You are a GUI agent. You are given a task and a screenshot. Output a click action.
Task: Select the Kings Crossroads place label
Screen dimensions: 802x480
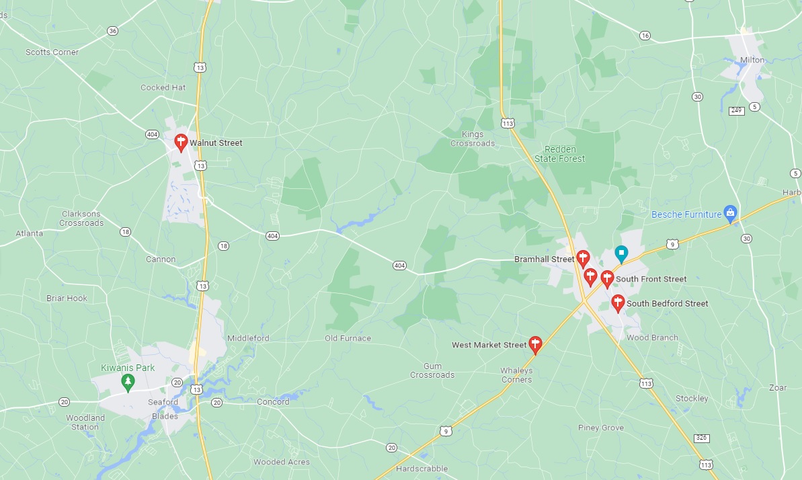tap(472, 138)
